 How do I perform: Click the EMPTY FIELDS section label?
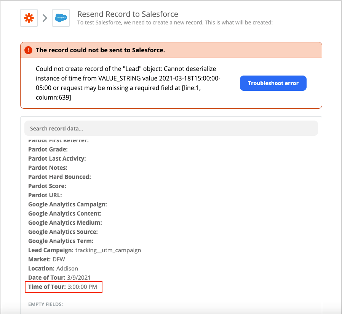point(46,304)
